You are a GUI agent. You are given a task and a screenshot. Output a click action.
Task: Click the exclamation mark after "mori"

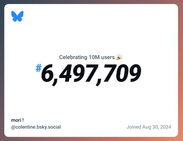click(23, 120)
